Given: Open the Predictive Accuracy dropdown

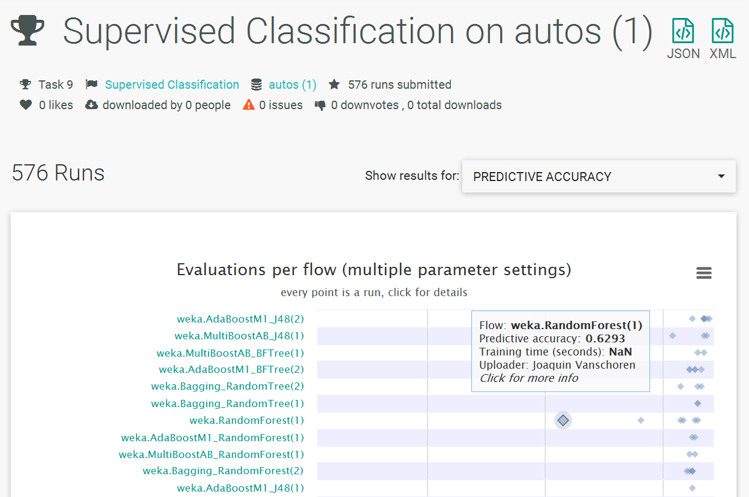Looking at the screenshot, I should click(598, 176).
